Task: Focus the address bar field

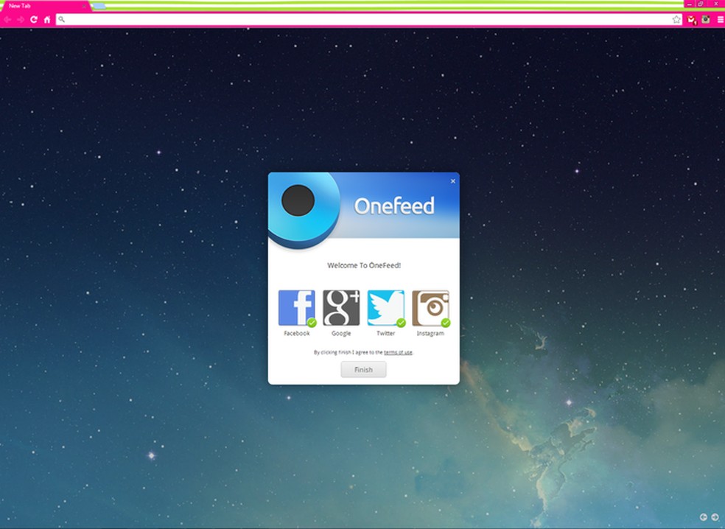Action: [368, 19]
